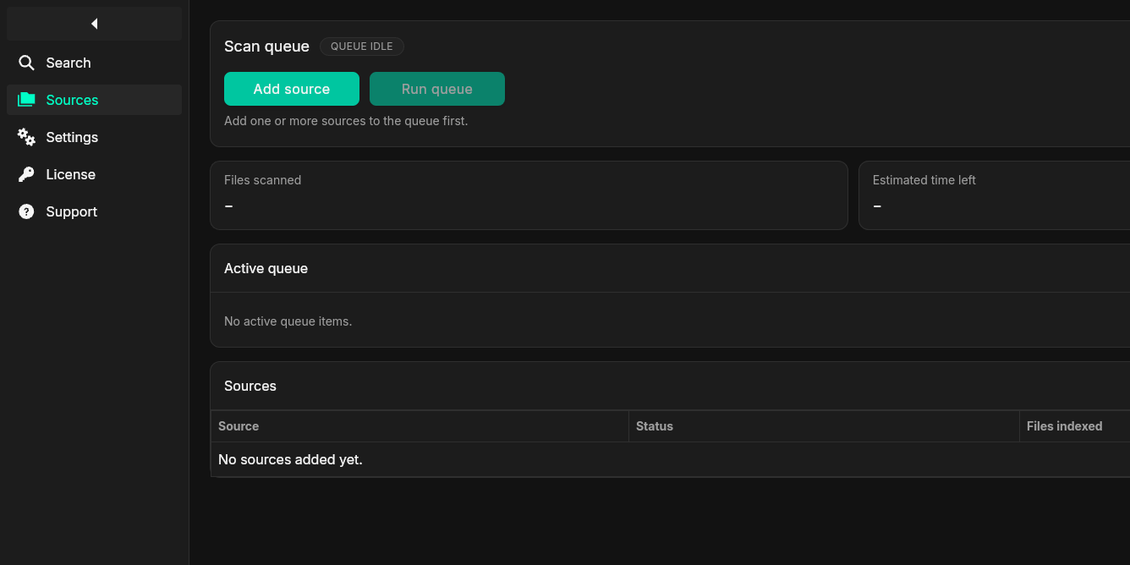Open Support label in sidebar
Image resolution: width=1130 pixels, height=565 pixels.
tap(71, 211)
